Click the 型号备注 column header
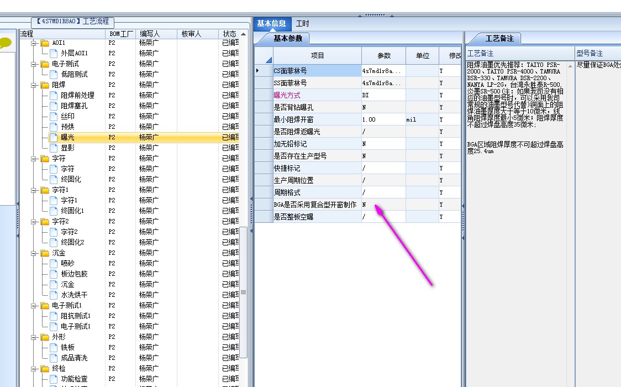Image resolution: width=621 pixels, height=387 pixels. coord(598,54)
